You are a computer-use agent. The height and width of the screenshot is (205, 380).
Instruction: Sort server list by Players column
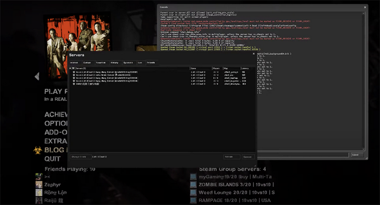pos(218,68)
